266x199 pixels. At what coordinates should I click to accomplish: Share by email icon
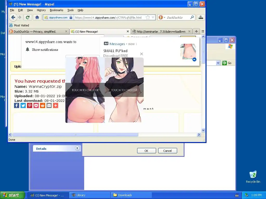click(x=49, y=105)
